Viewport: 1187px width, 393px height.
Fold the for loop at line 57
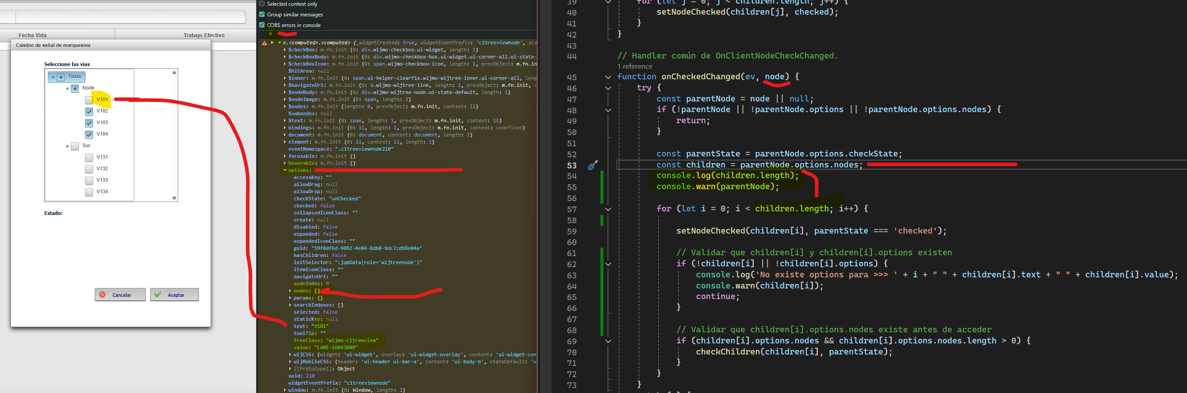(x=608, y=209)
